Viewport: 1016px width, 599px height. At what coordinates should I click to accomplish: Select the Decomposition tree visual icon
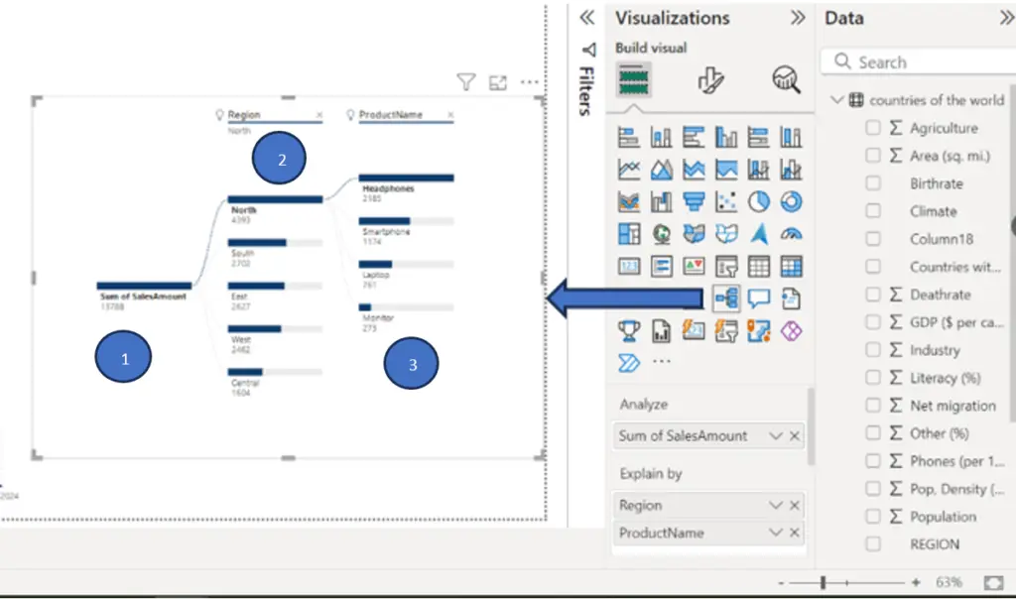[725, 299]
